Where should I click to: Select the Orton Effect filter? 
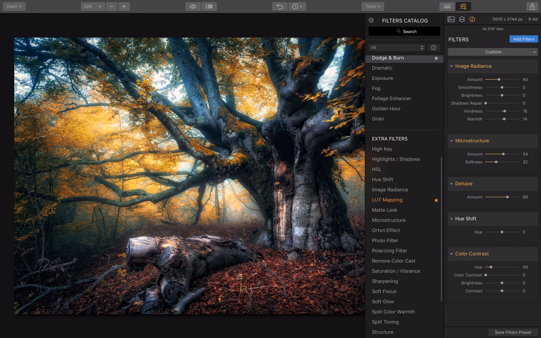point(386,230)
